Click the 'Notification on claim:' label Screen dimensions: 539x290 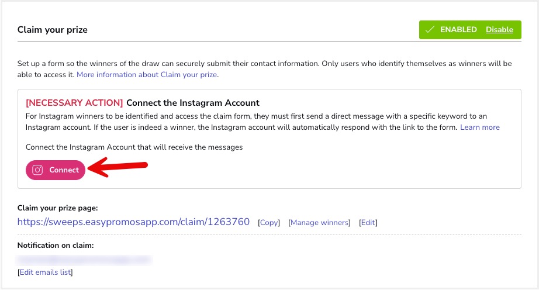(x=56, y=246)
